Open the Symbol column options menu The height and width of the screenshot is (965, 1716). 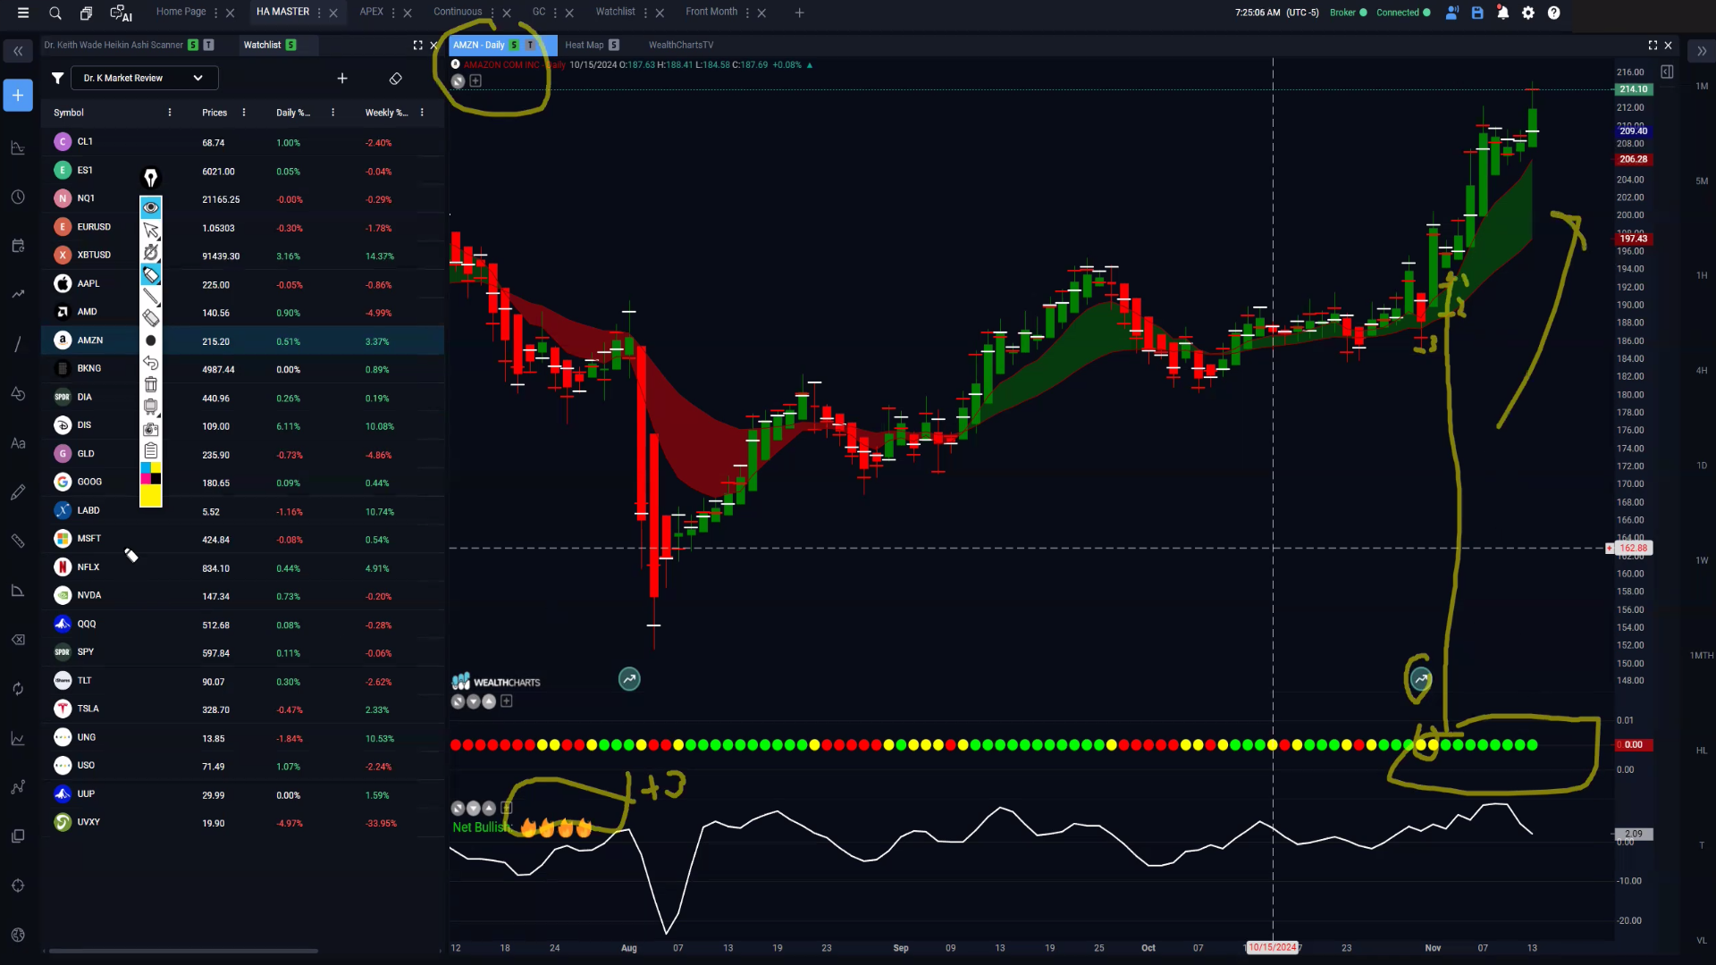[x=170, y=113]
